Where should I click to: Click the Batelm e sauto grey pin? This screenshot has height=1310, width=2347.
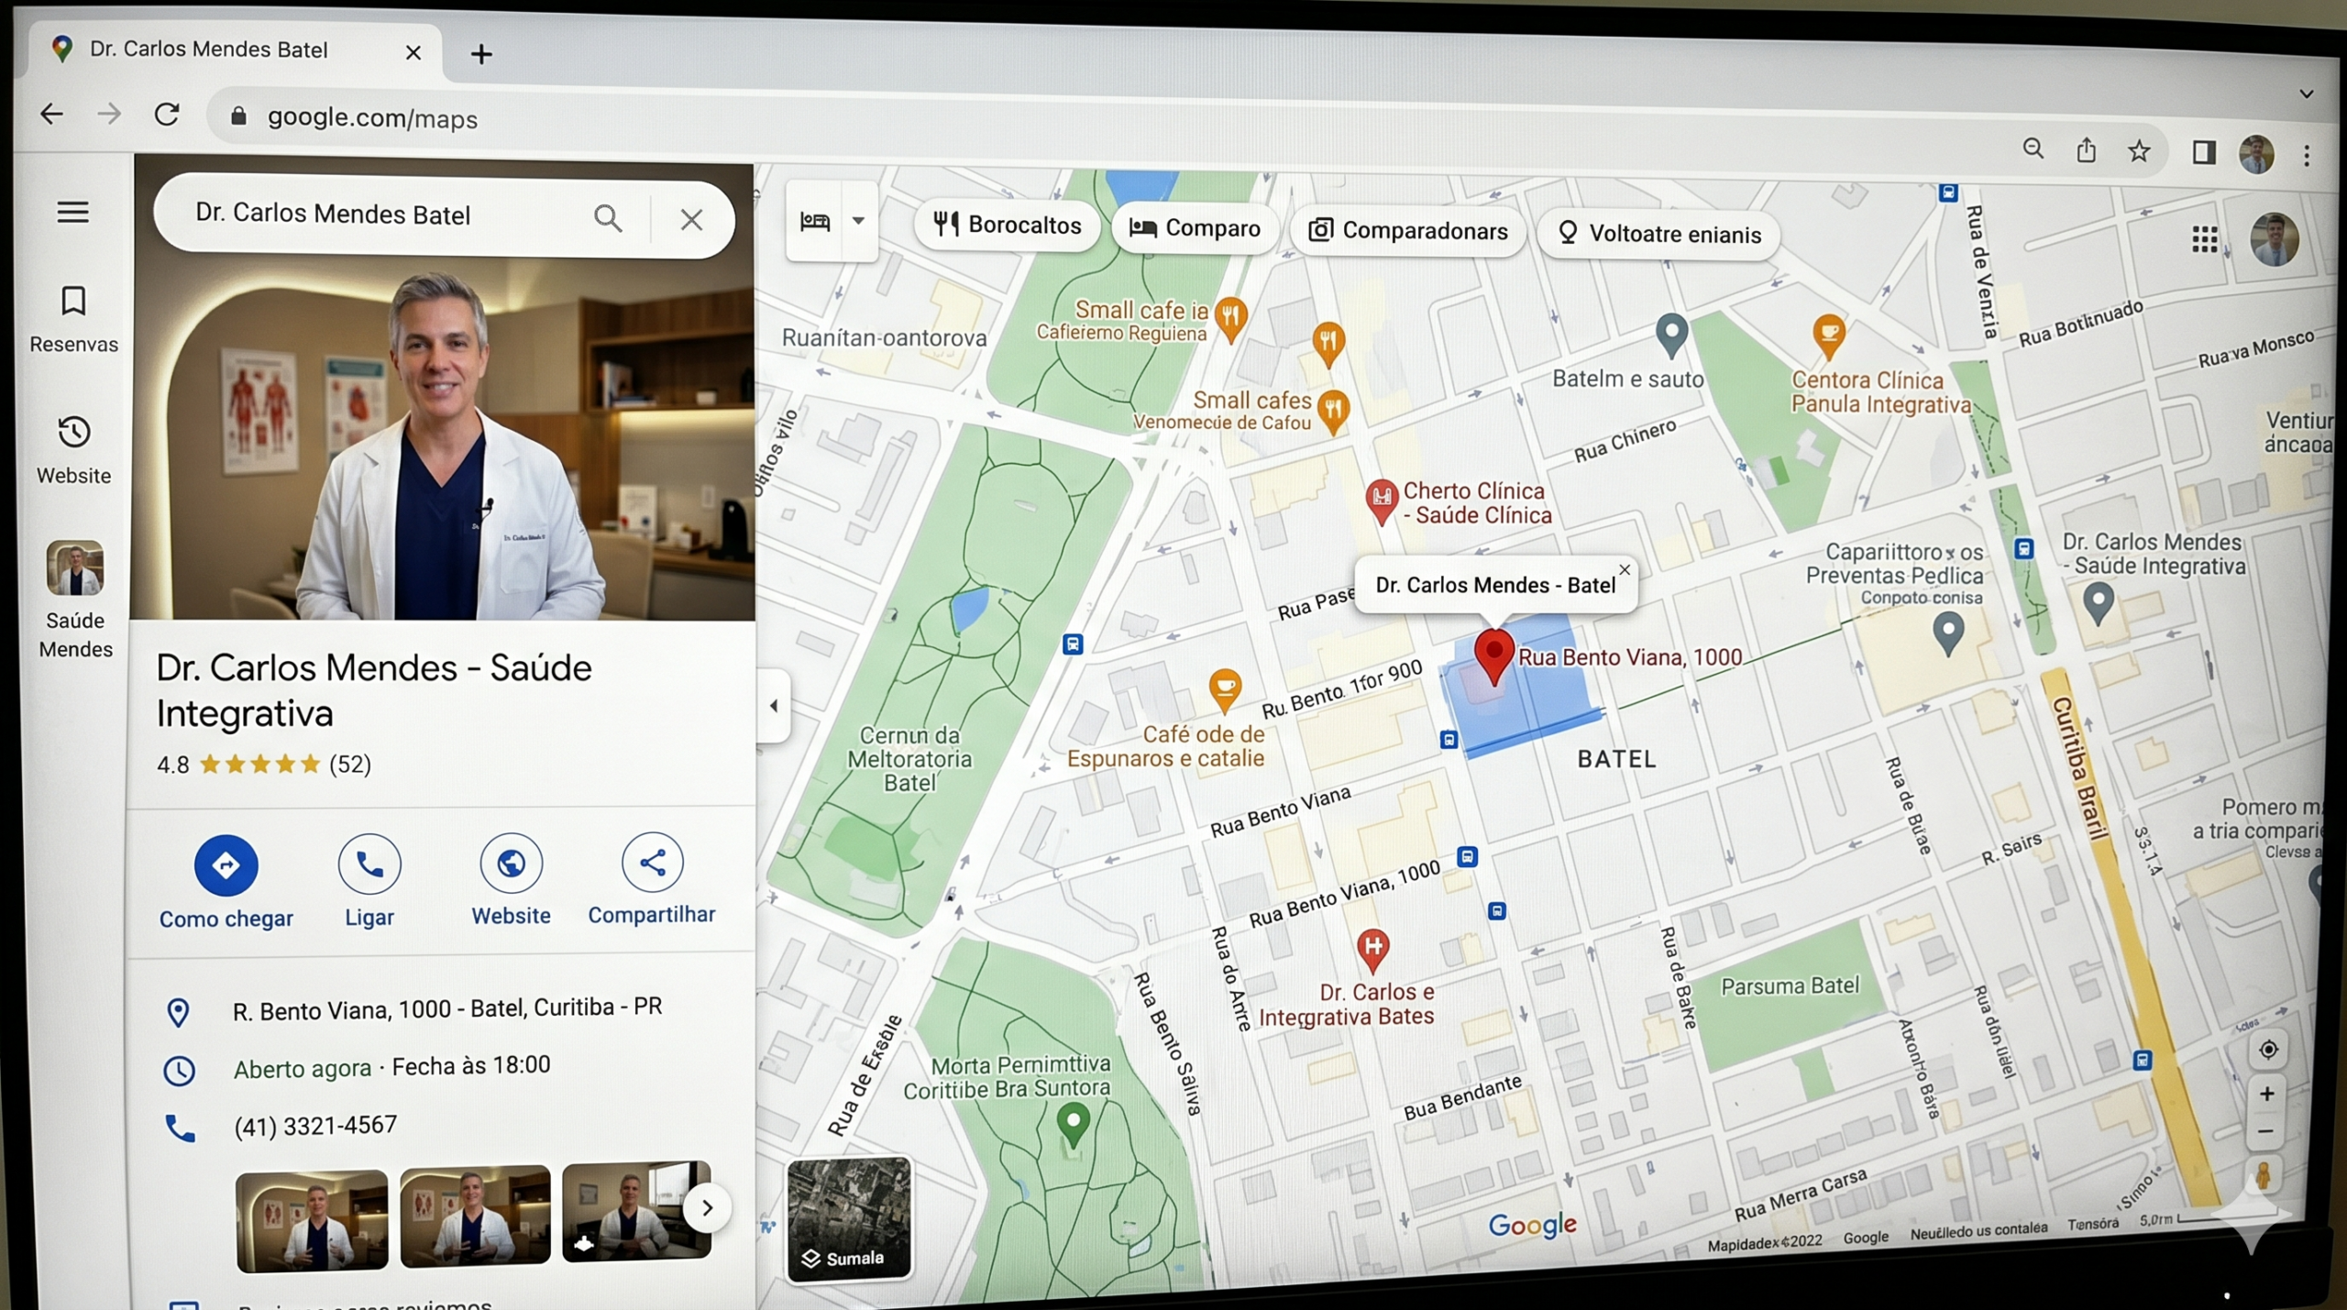pyautogui.click(x=1671, y=335)
